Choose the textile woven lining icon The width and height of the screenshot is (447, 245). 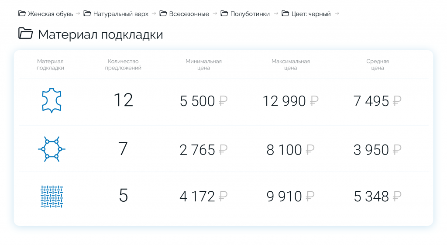click(52, 197)
